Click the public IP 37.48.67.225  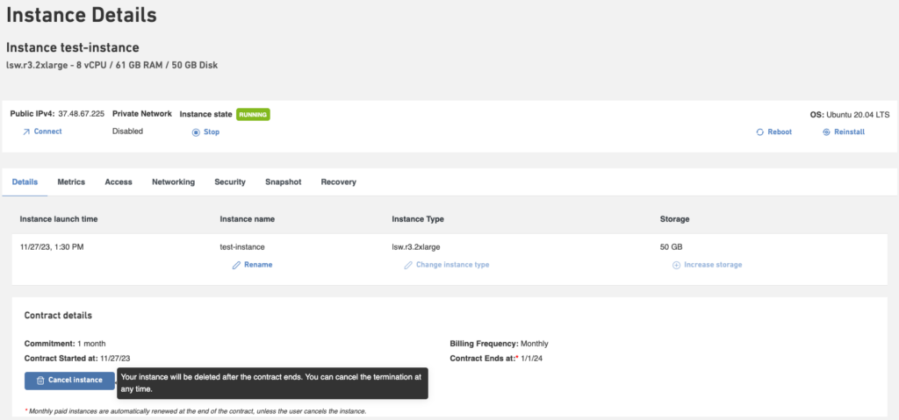pos(82,114)
